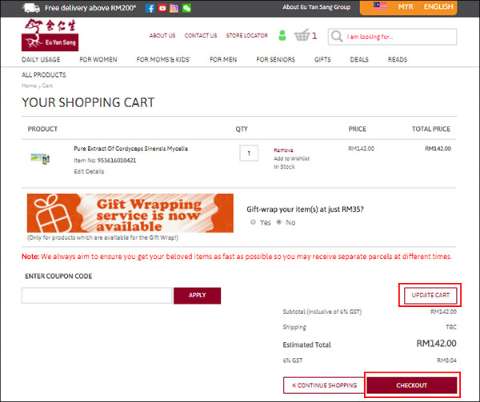The width and height of the screenshot is (480, 402).
Task: Open FOR MEN menu
Action: tap(223, 60)
